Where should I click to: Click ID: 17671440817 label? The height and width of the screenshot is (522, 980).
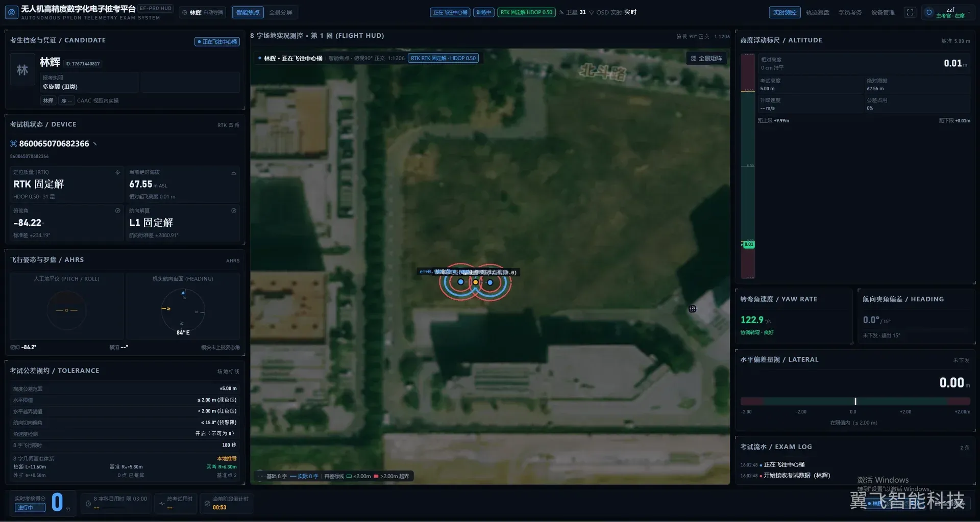point(82,64)
